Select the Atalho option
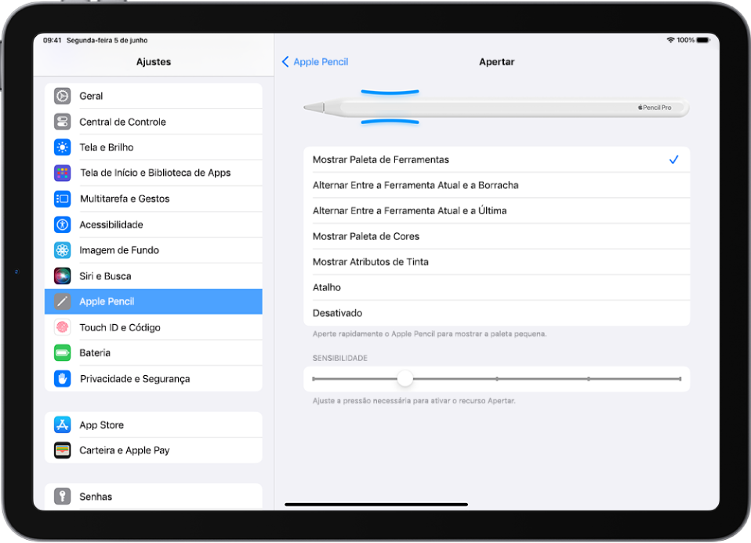Screen dimensions: 751x543 click(x=327, y=287)
